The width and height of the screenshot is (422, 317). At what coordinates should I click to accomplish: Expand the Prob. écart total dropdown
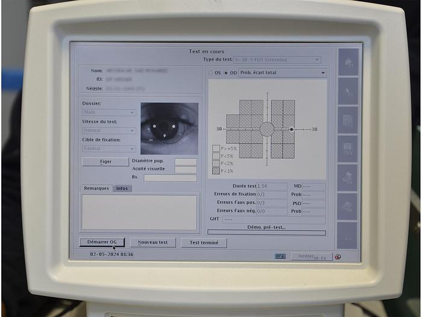click(282, 73)
